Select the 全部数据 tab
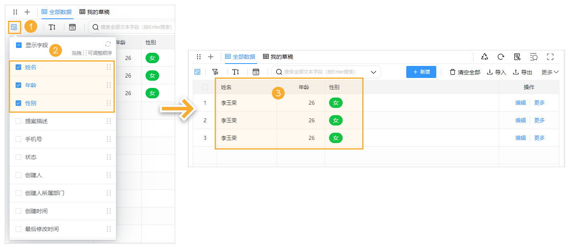This screenshot has width=571, height=249. point(244,57)
